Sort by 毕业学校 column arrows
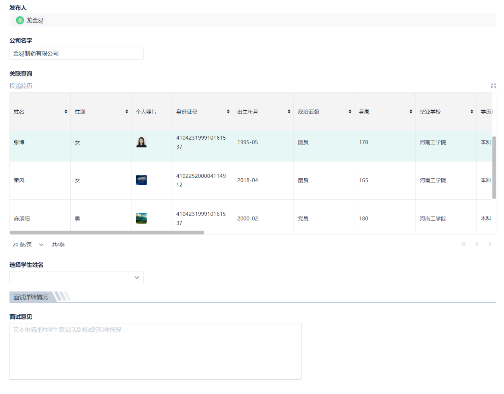 click(x=471, y=112)
